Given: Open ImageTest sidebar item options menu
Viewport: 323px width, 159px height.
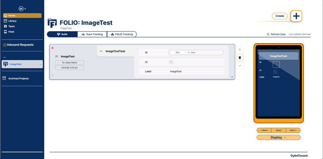Looking at the screenshot, I should 40,65.
